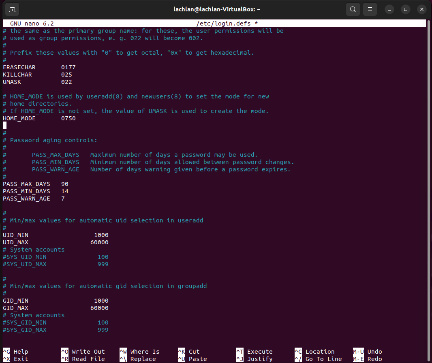Screen dimensions: 432x363
Task: Open a new terminal tab
Action: (12, 9)
